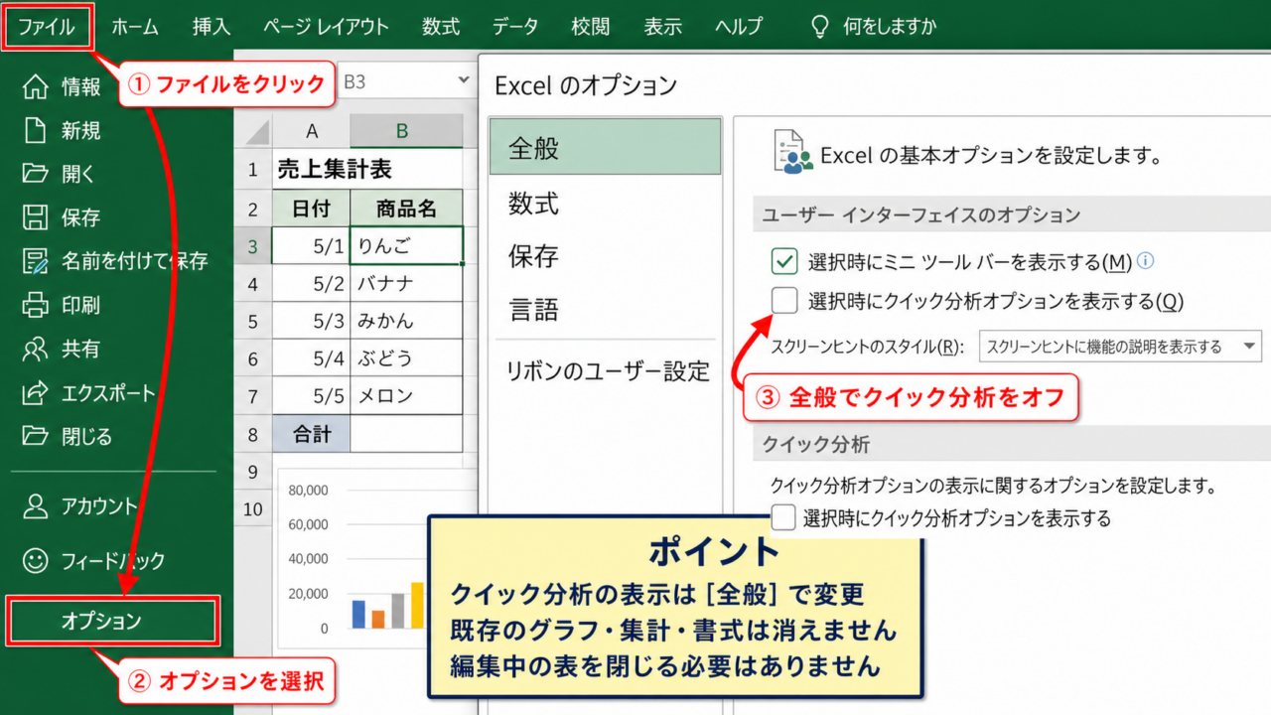Viewport: 1271px width, 715px height.
Task: Uncheck 選択時にミニ ツール バーを表示する(M)
Action: [784, 262]
